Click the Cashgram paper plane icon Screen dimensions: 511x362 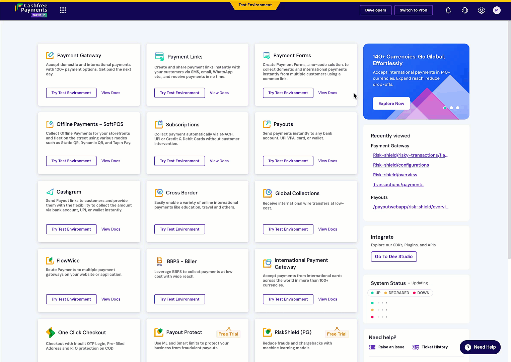coord(50,192)
